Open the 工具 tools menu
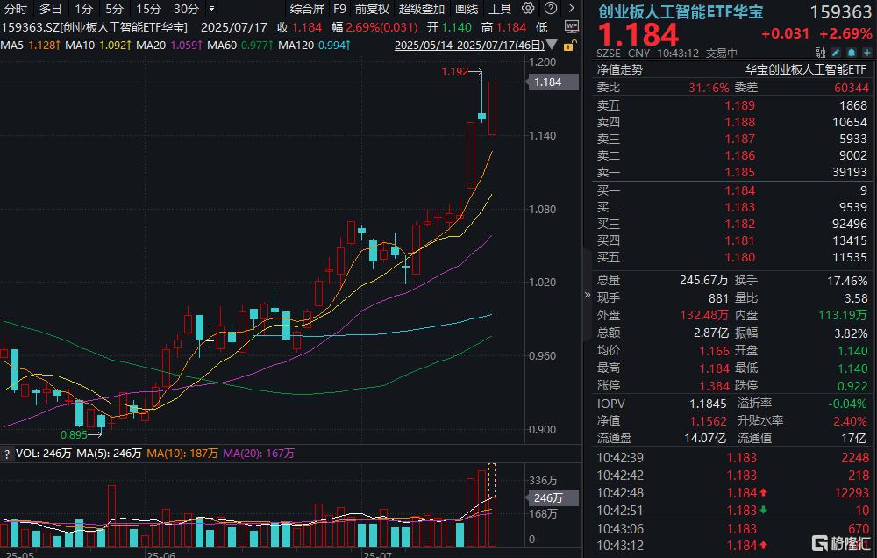Image resolution: width=877 pixels, height=558 pixels. point(500,9)
